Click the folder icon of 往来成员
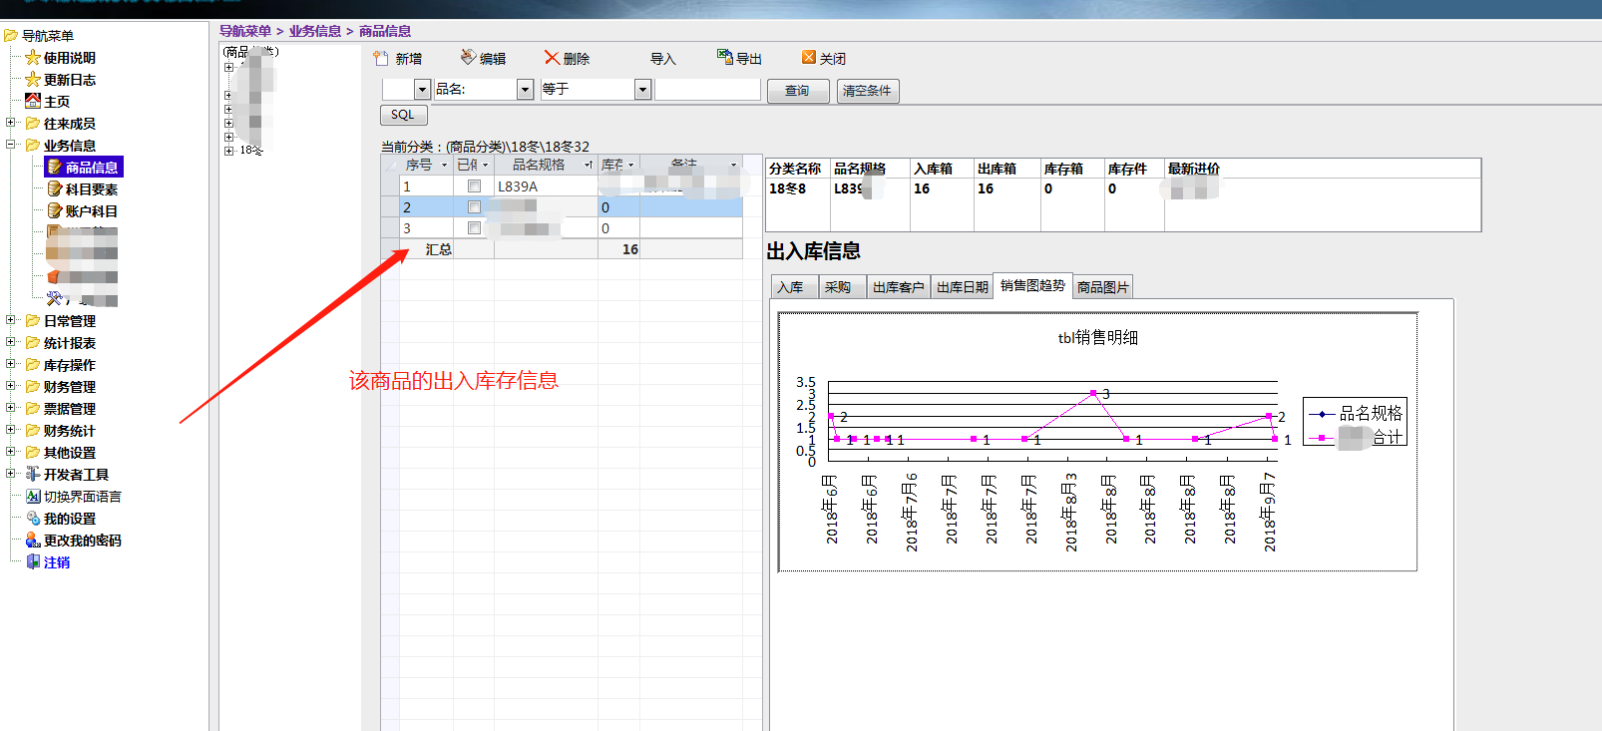The width and height of the screenshot is (1602, 731). pyautogui.click(x=33, y=124)
